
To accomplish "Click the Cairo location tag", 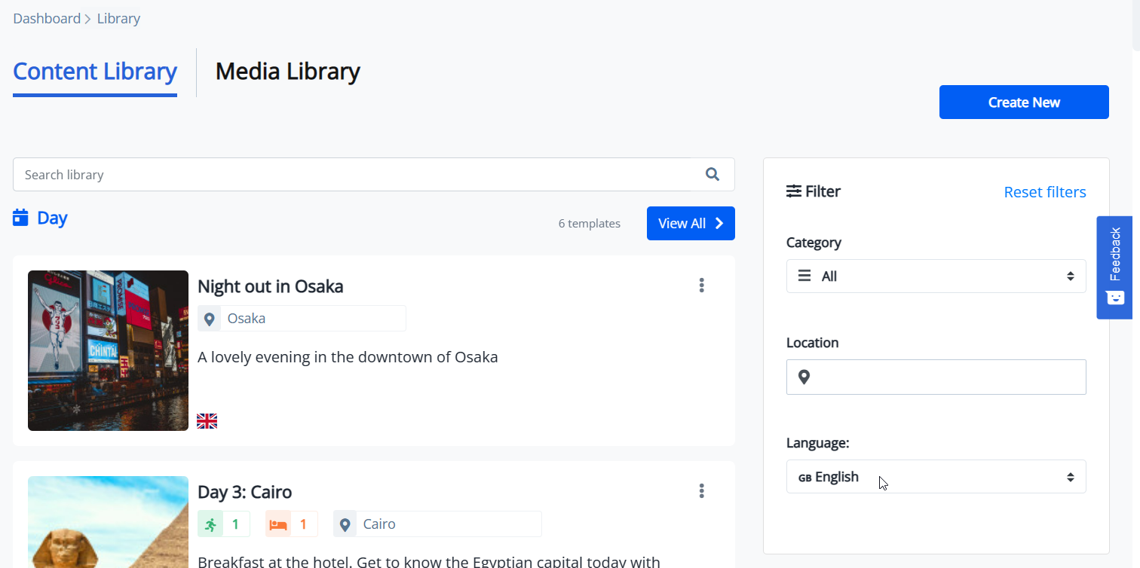I will tap(437, 524).
